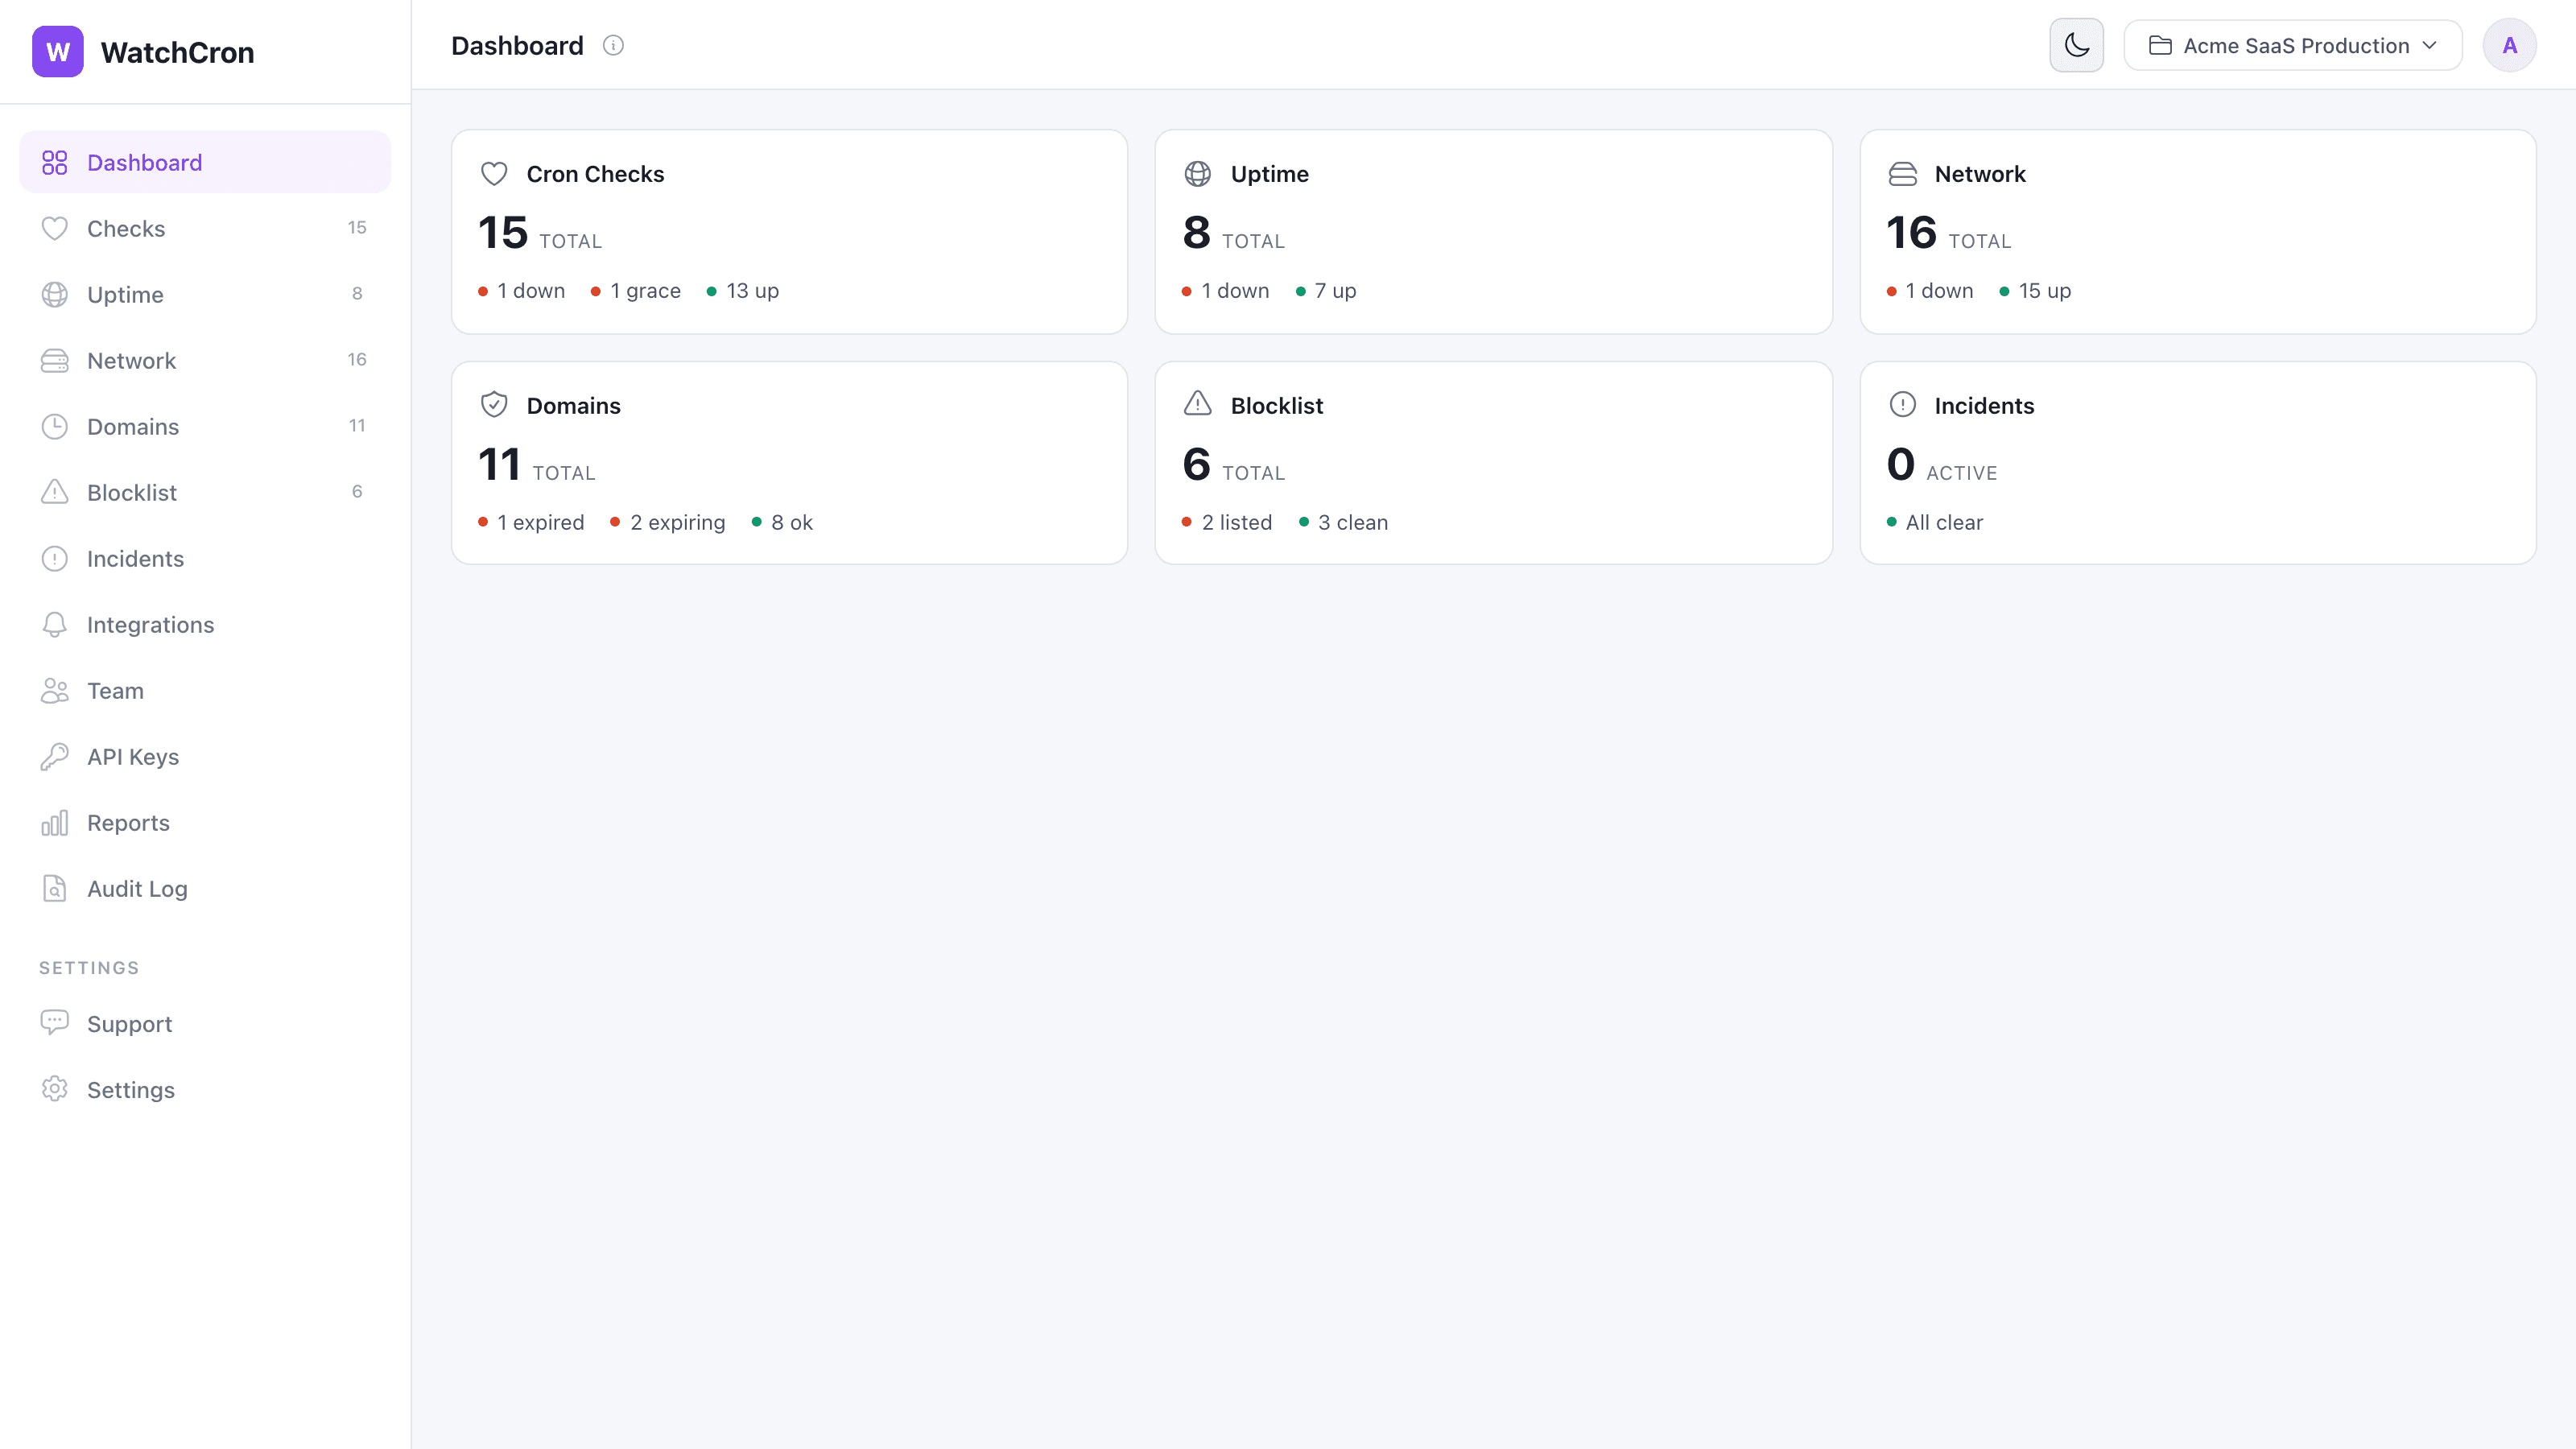Image resolution: width=2576 pixels, height=1449 pixels.
Task: Go to Dashboard in the sidebar
Action: pos(205,162)
